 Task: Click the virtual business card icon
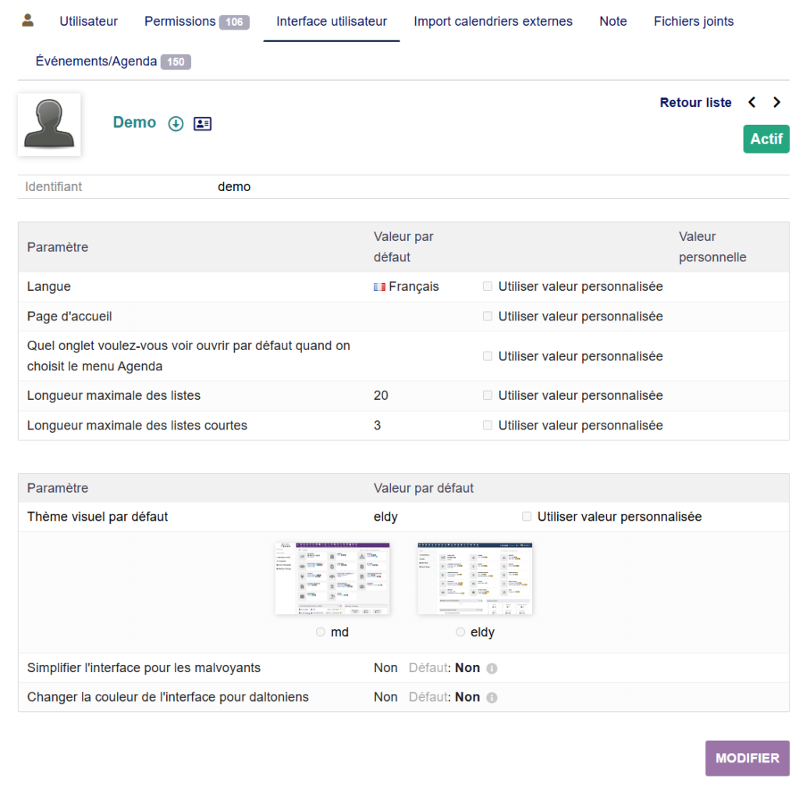(x=203, y=123)
